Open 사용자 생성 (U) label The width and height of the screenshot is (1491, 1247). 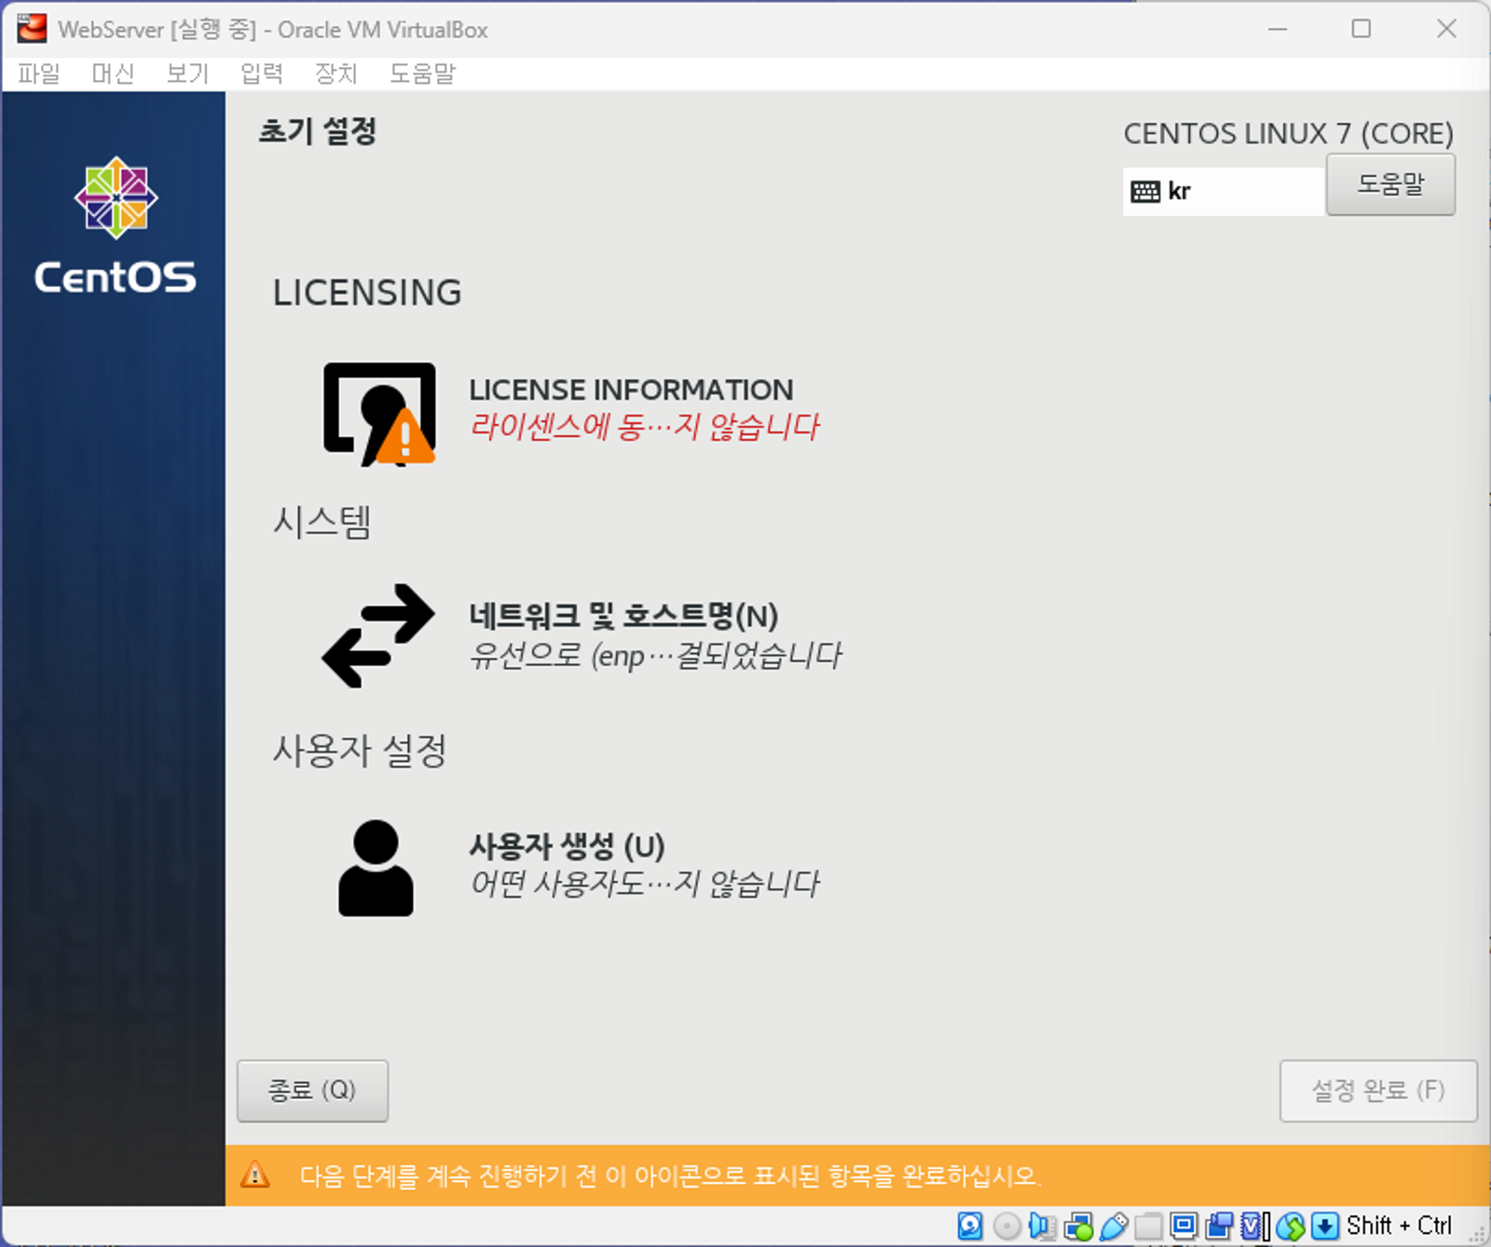coord(567,847)
